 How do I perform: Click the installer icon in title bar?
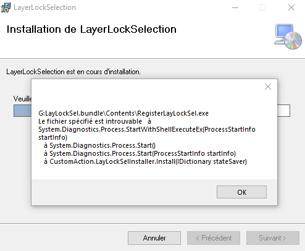coord(6,7)
